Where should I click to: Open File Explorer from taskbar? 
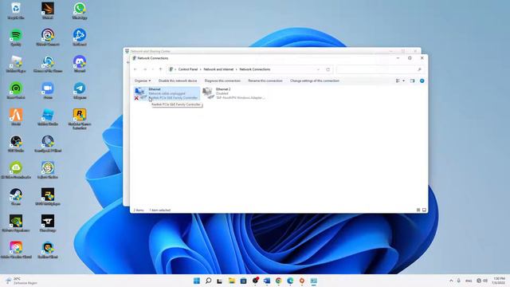pos(232,281)
